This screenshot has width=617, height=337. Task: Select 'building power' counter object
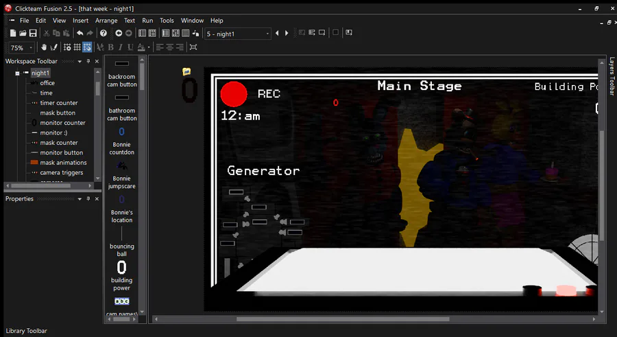pos(121,276)
